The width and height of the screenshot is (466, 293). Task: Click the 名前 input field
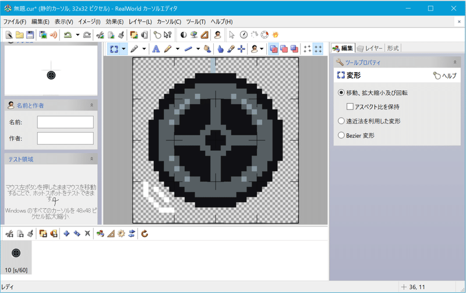65,122
